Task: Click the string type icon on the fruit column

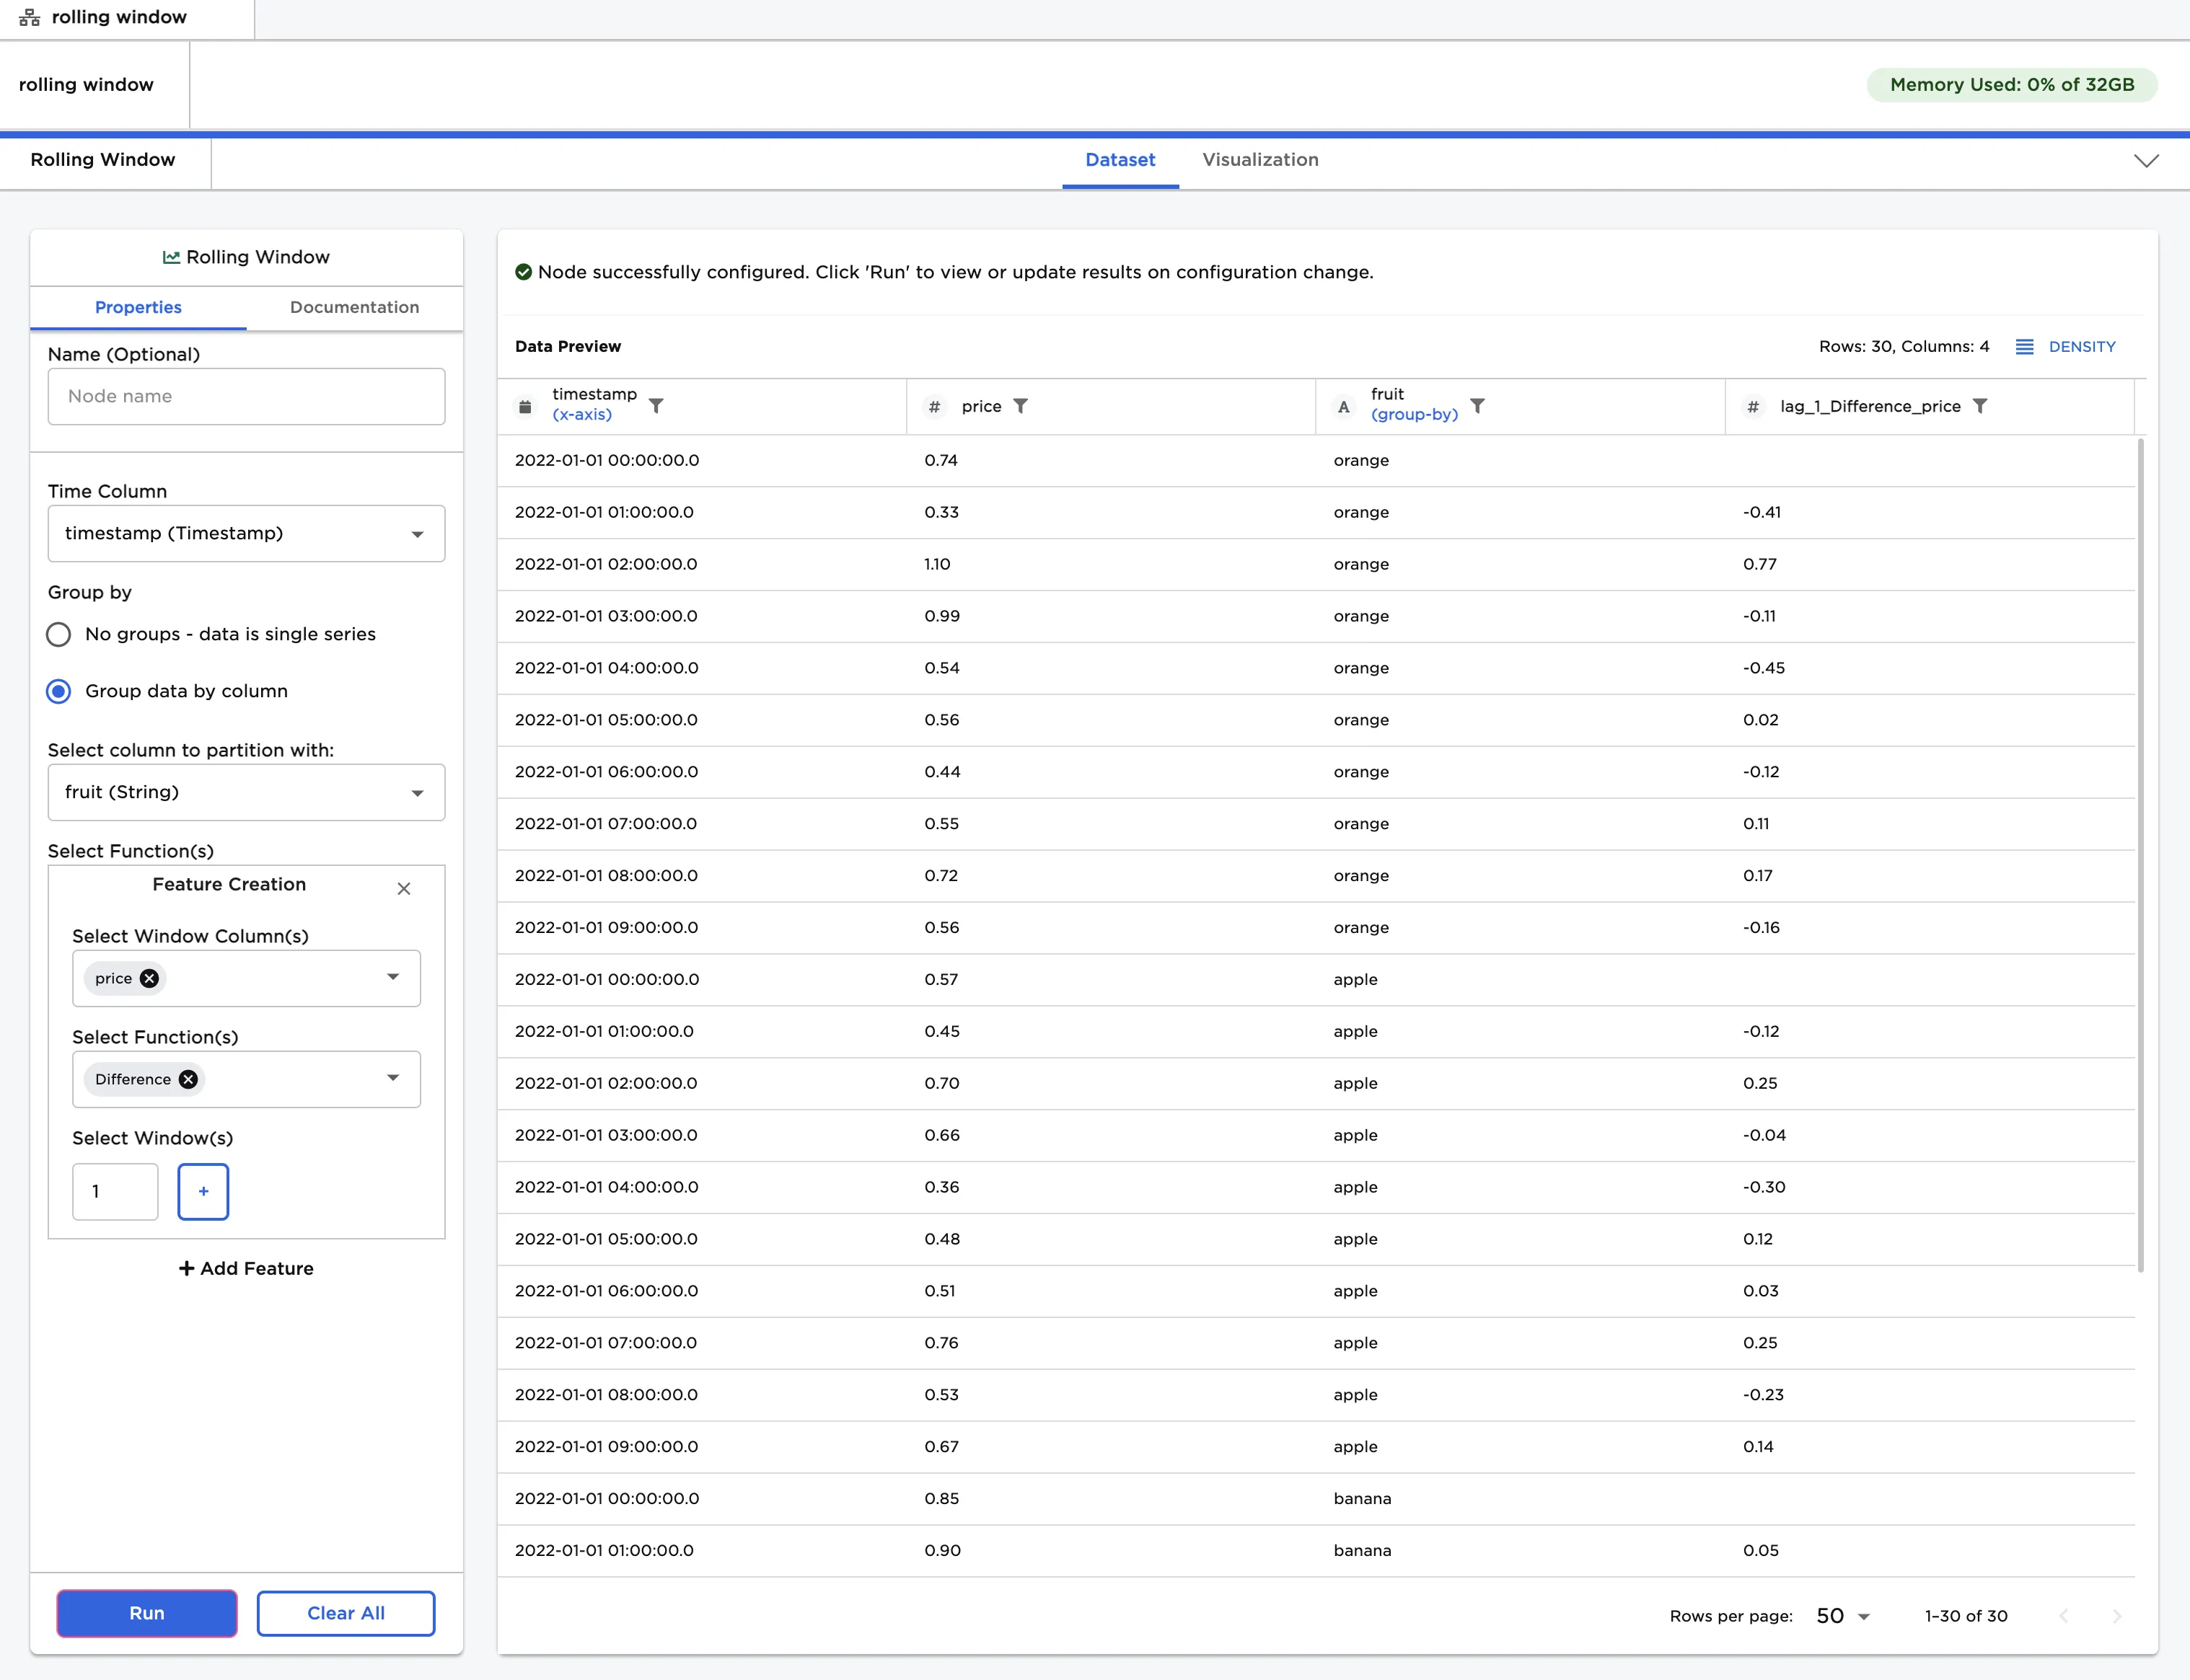Action: [x=1344, y=406]
